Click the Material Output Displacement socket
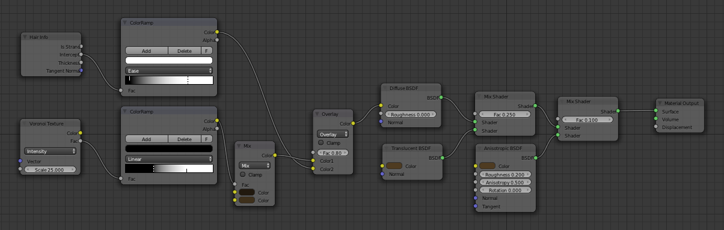Image resolution: width=724 pixels, height=230 pixels. click(655, 127)
